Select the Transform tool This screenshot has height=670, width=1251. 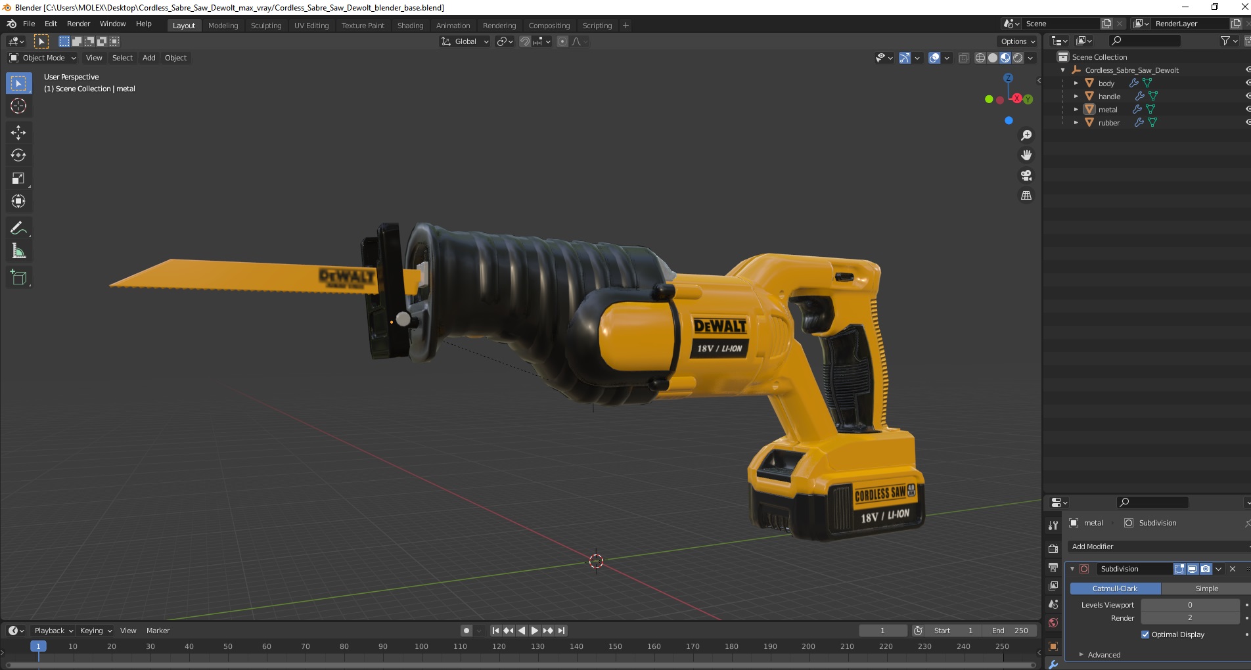pos(18,201)
